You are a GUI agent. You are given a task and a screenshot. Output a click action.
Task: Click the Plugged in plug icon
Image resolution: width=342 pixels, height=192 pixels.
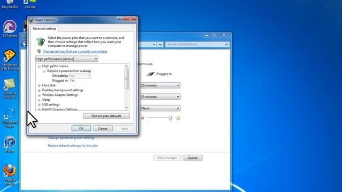[151, 74]
